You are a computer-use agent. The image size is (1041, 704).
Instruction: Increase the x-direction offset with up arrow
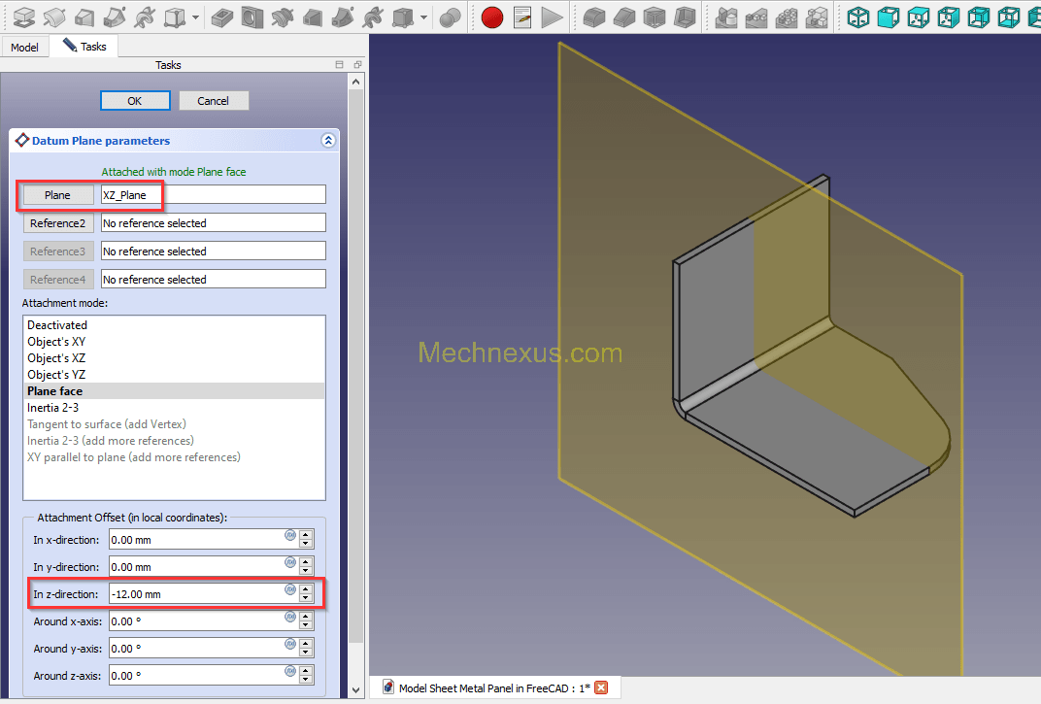[306, 534]
